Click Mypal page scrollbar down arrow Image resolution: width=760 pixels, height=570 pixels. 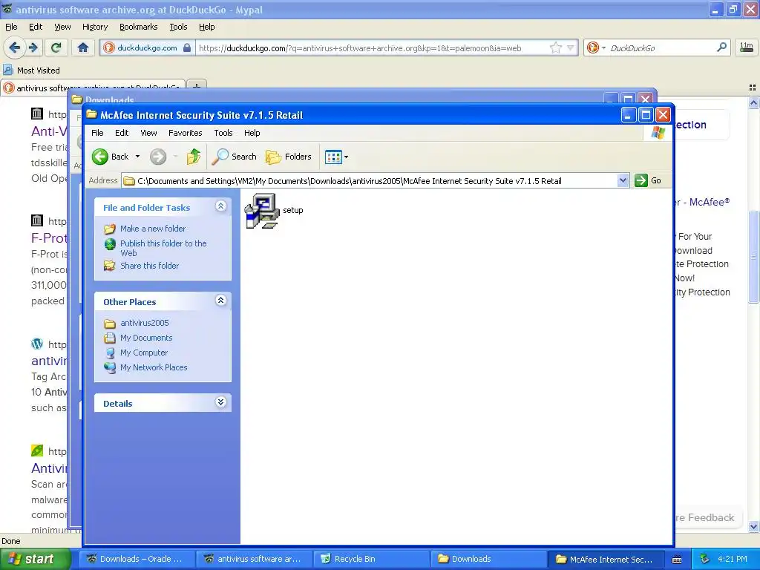753,526
